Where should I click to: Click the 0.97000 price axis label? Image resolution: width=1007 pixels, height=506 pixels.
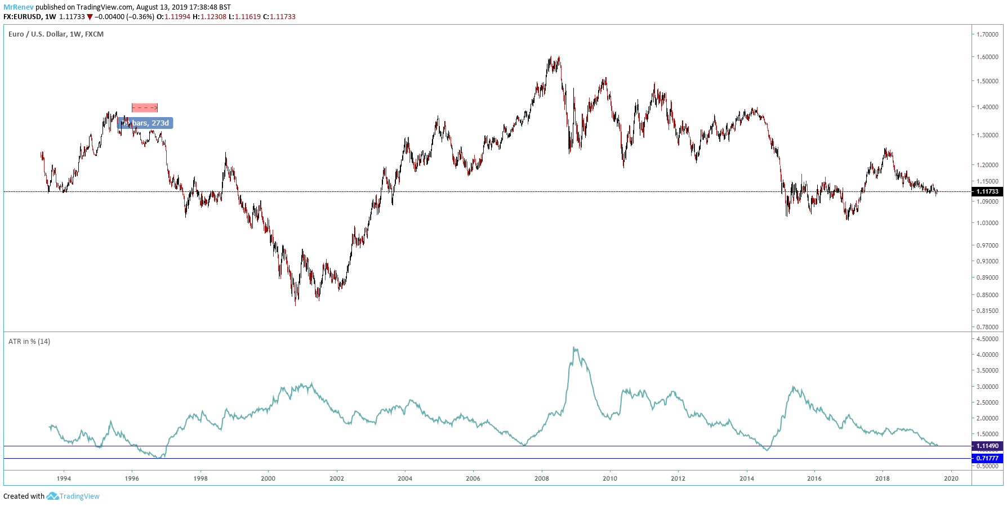[987, 245]
